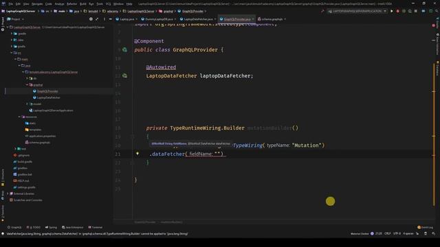Screen dimensions: 440x247
Task: Expand the db package node
Action: pos(27,78)
